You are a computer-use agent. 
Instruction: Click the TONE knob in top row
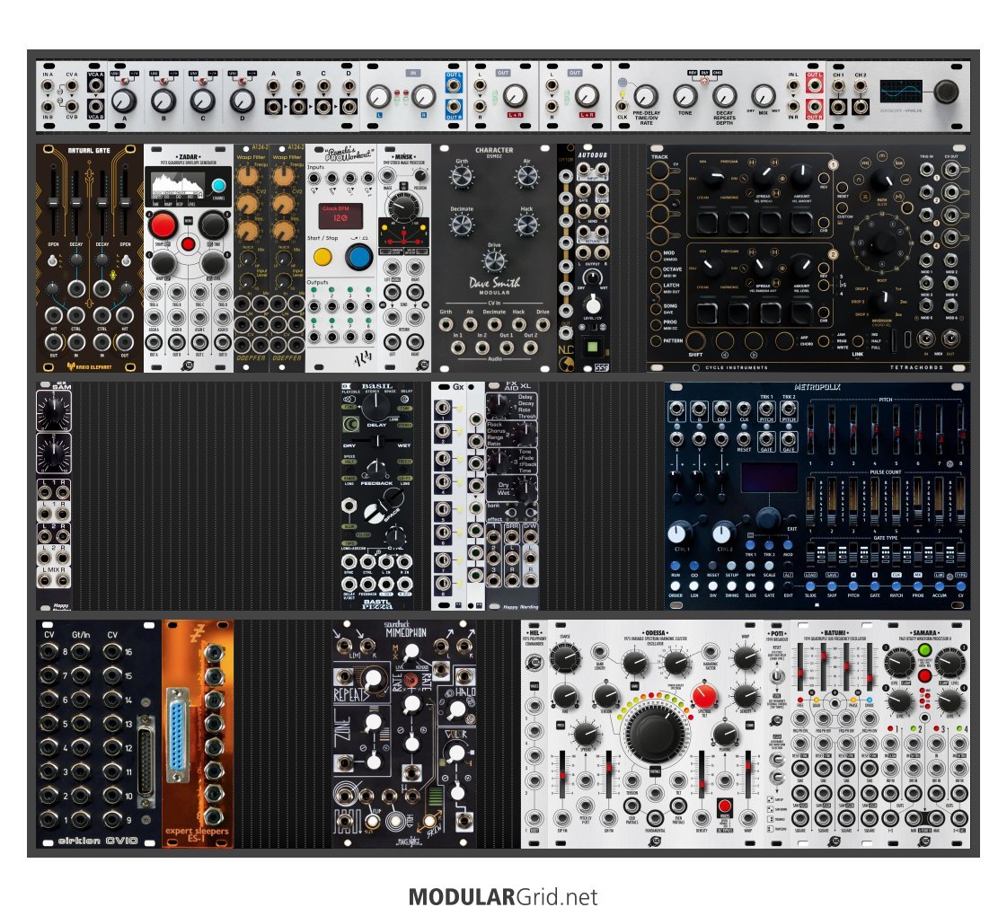click(685, 96)
